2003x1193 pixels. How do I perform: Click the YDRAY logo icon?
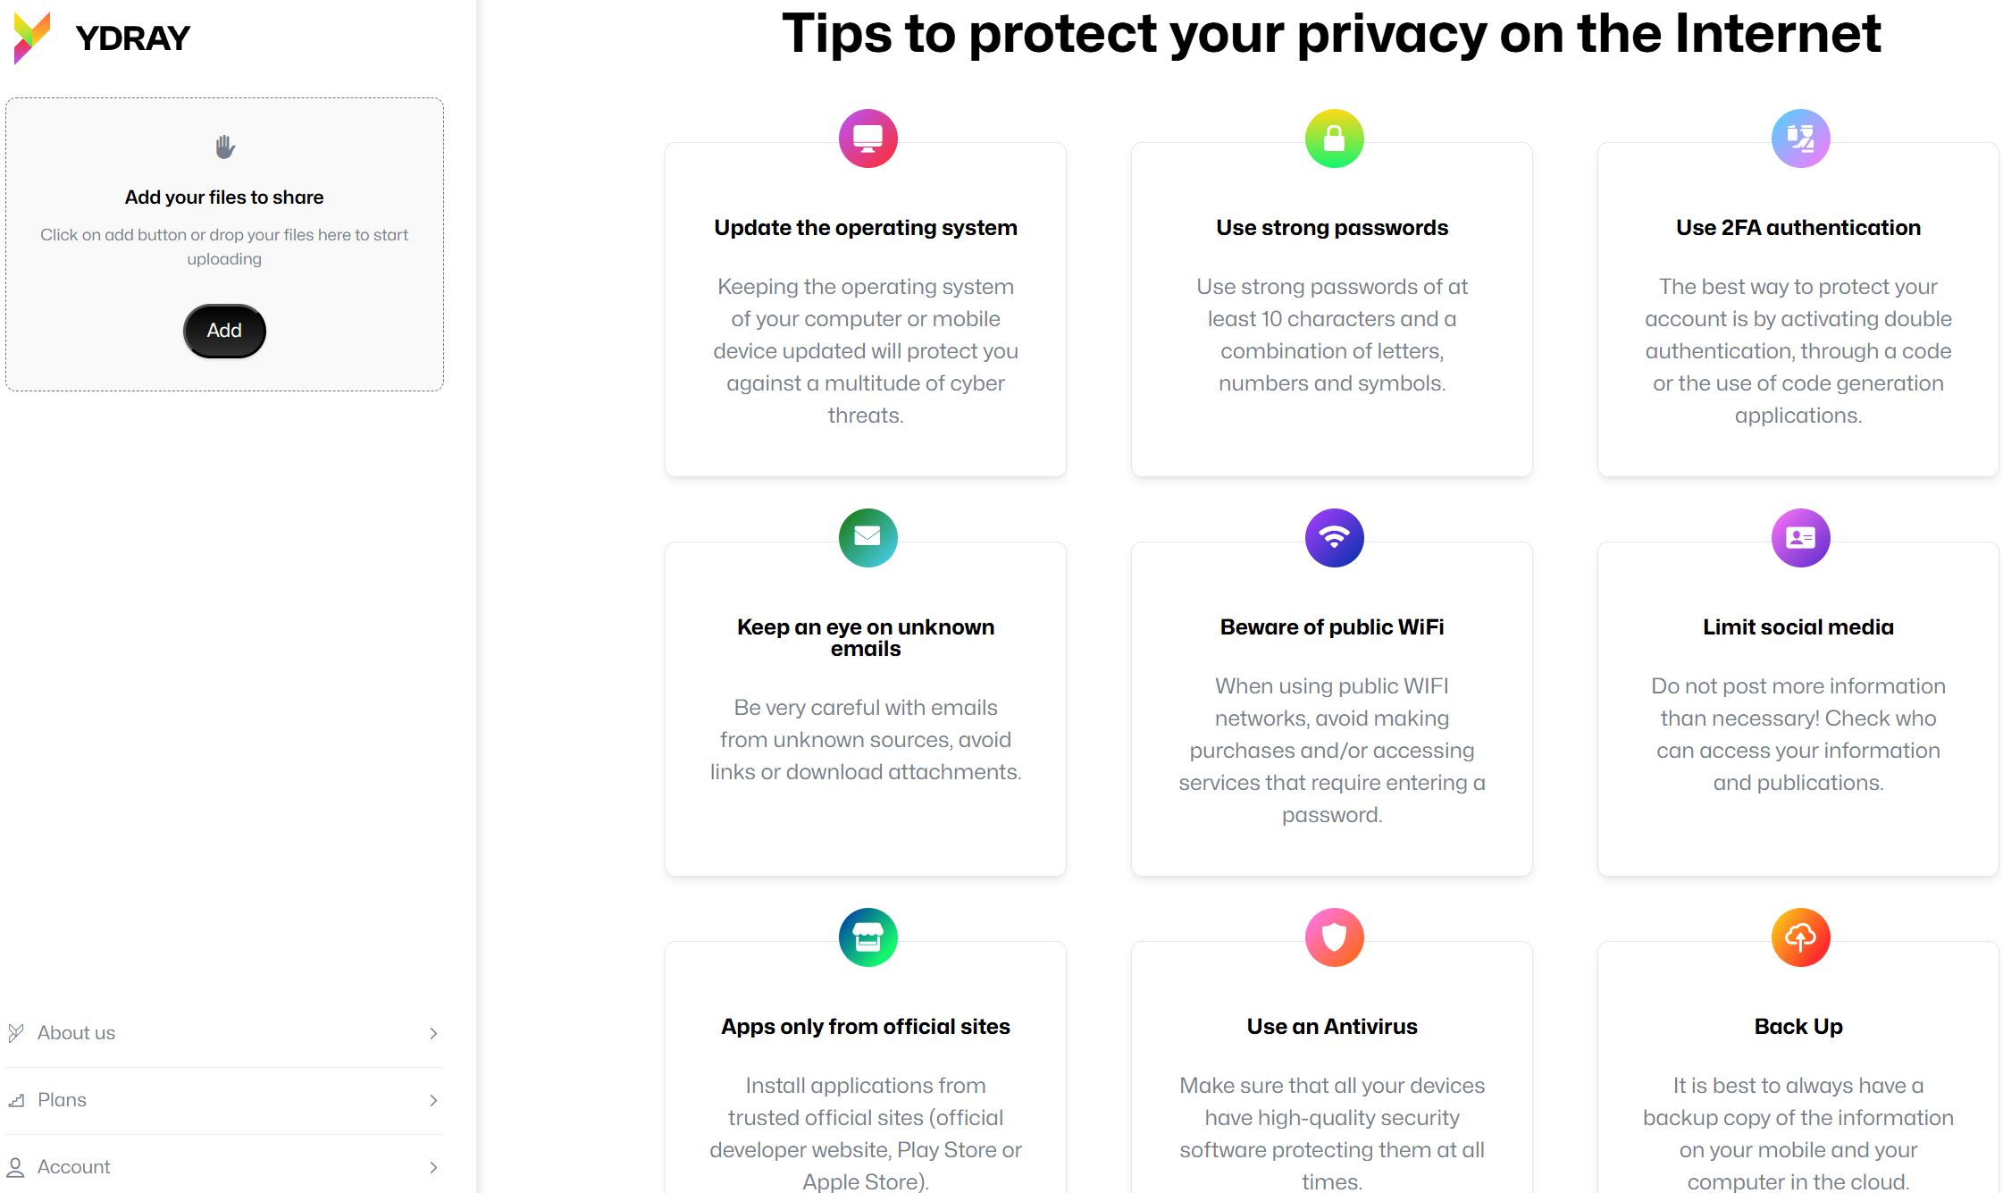32,38
